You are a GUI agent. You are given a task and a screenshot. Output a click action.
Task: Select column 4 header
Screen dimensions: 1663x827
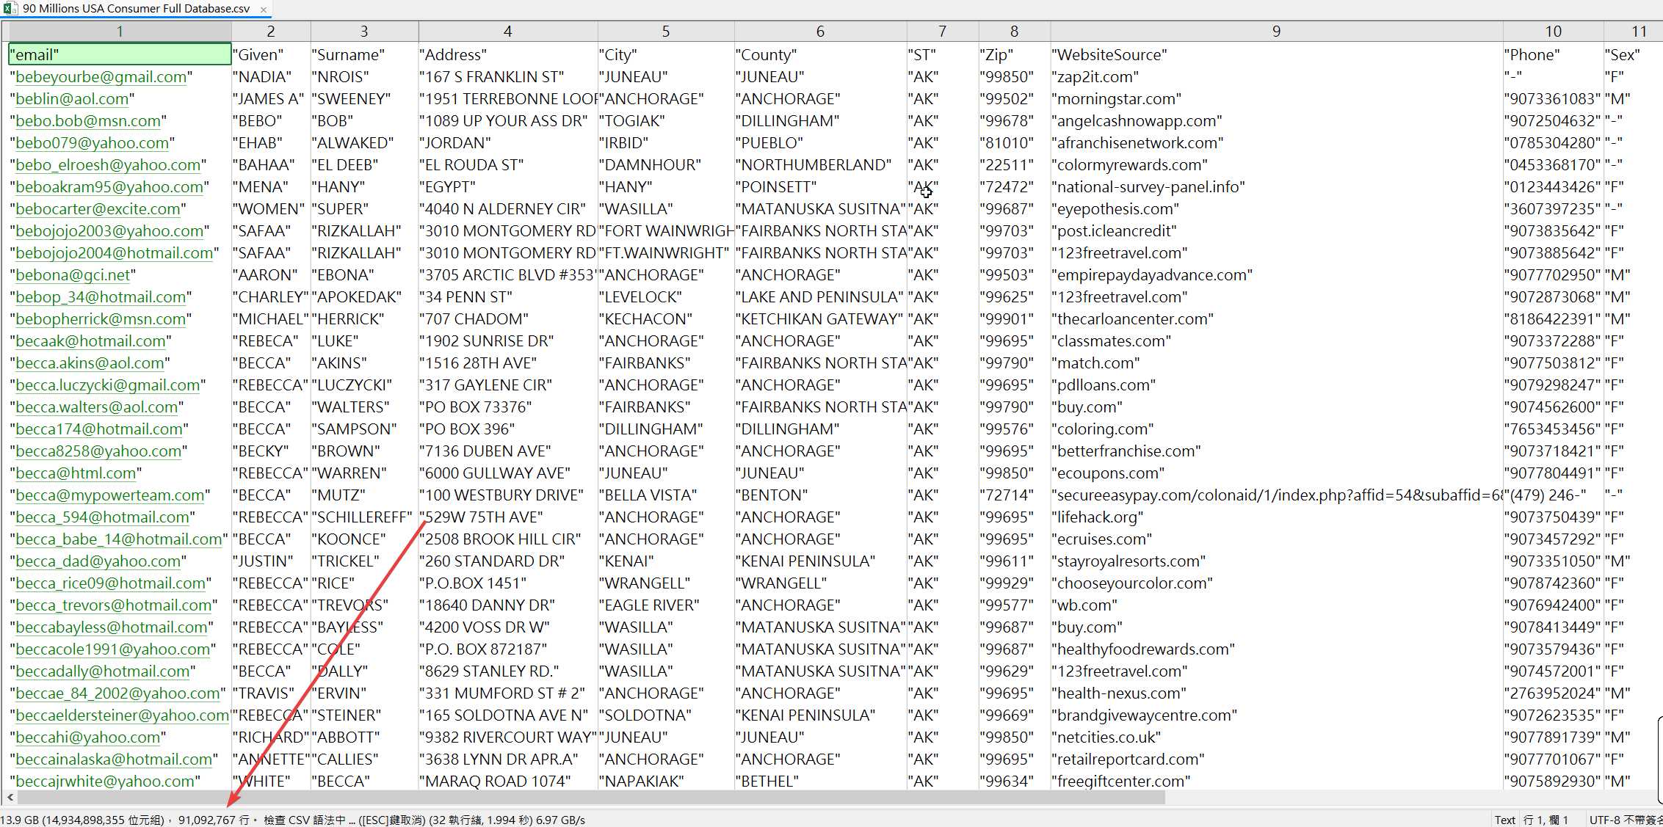point(507,32)
